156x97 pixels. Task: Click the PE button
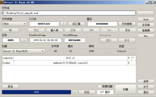pos(10,30)
